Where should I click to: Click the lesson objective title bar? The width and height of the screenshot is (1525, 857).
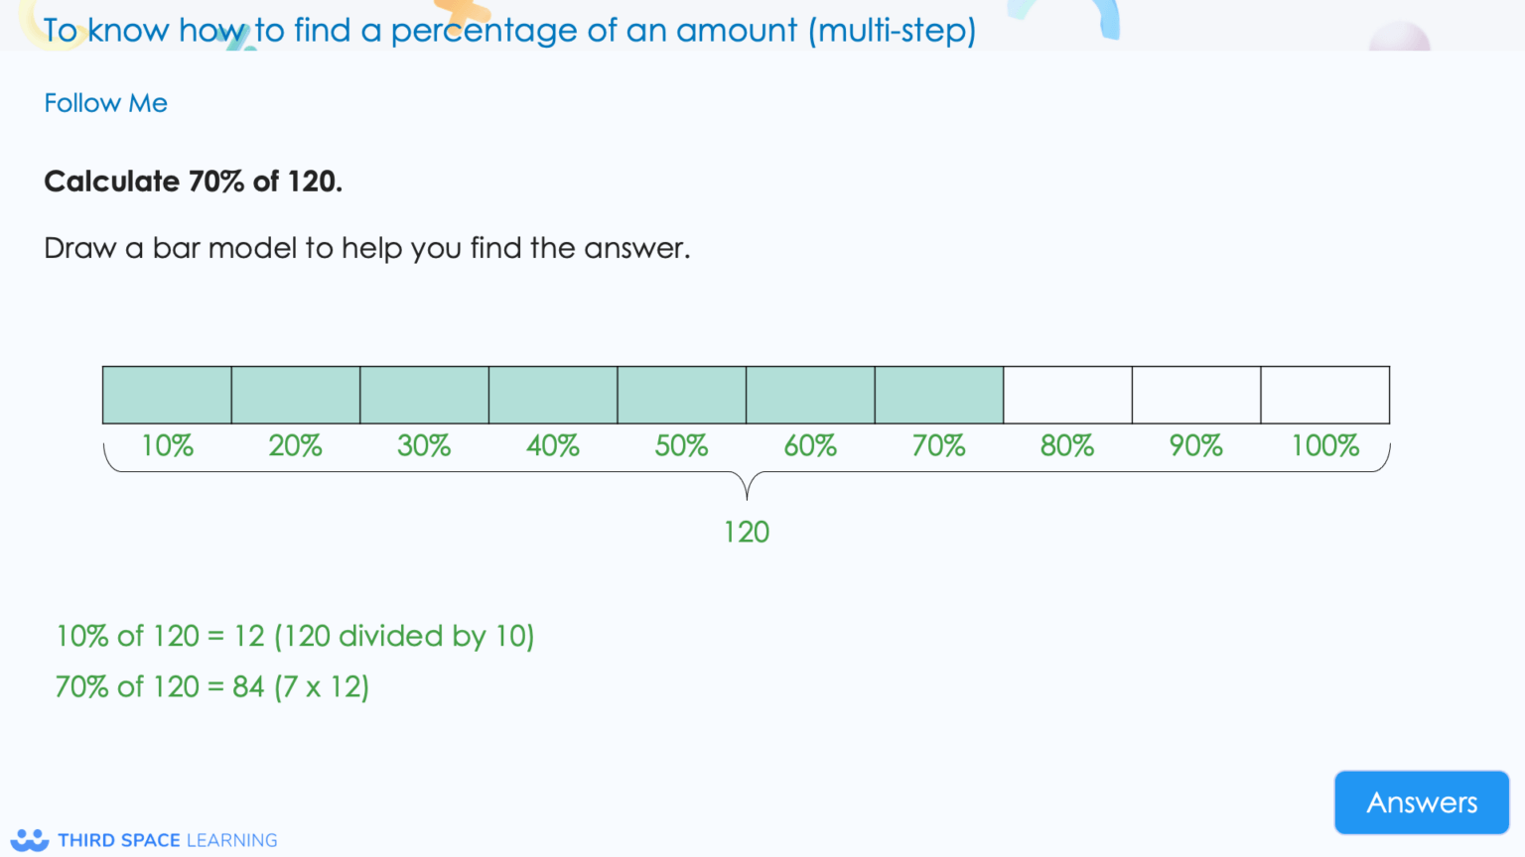click(x=508, y=30)
